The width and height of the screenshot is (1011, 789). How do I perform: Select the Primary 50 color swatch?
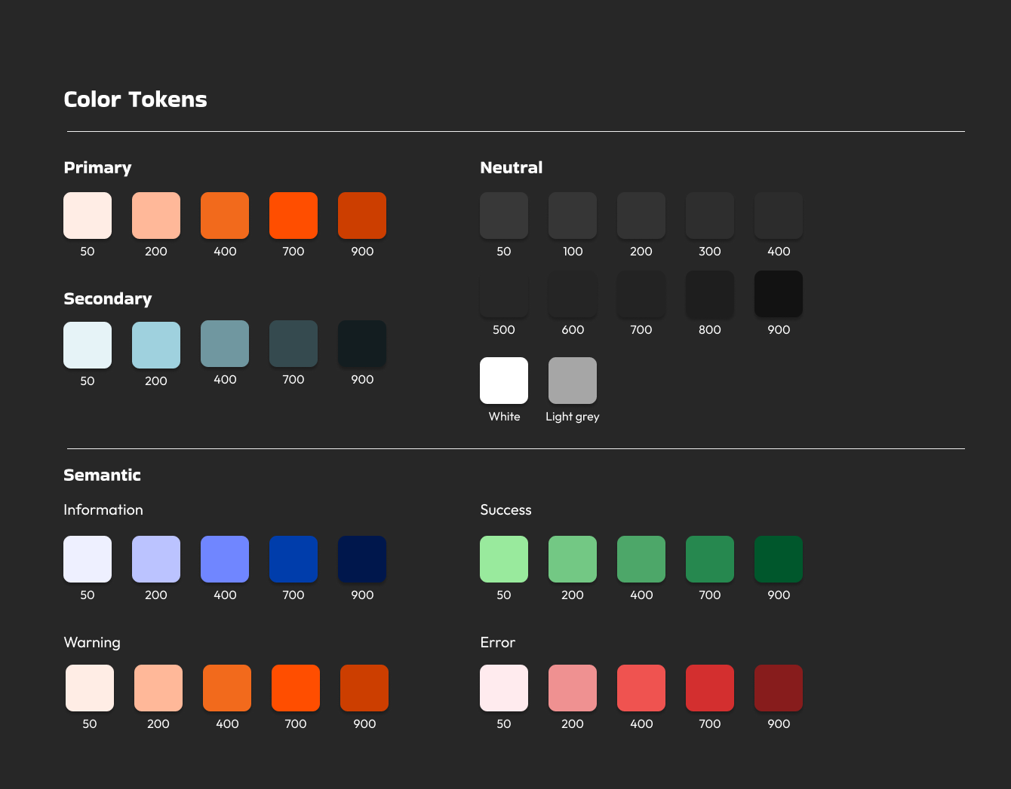click(x=88, y=215)
